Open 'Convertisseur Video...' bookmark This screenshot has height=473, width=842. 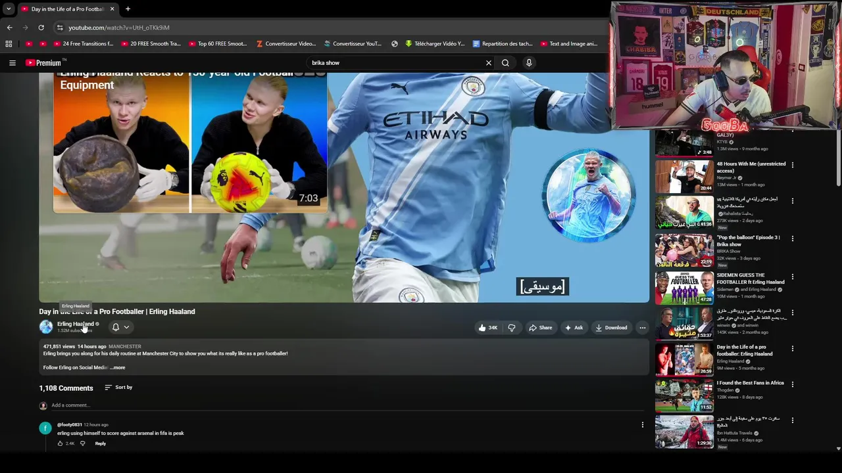click(x=285, y=44)
